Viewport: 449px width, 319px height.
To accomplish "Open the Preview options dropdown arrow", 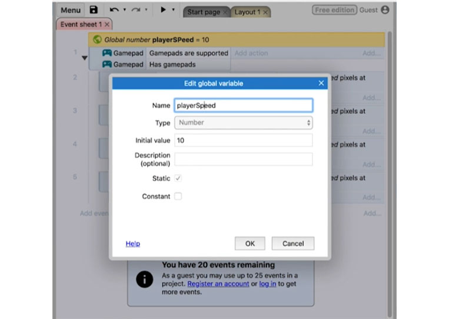I will [173, 10].
